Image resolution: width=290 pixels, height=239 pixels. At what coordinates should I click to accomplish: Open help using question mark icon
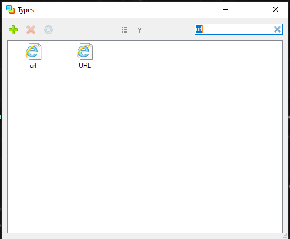coord(139,30)
